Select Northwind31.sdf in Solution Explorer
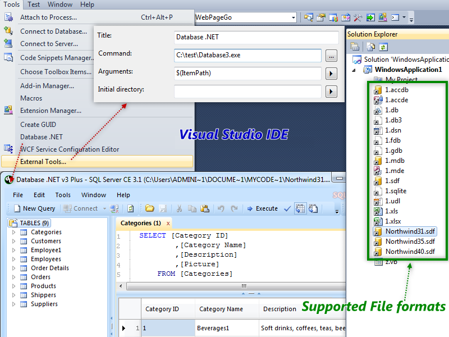This screenshot has height=337, width=449. (405, 231)
